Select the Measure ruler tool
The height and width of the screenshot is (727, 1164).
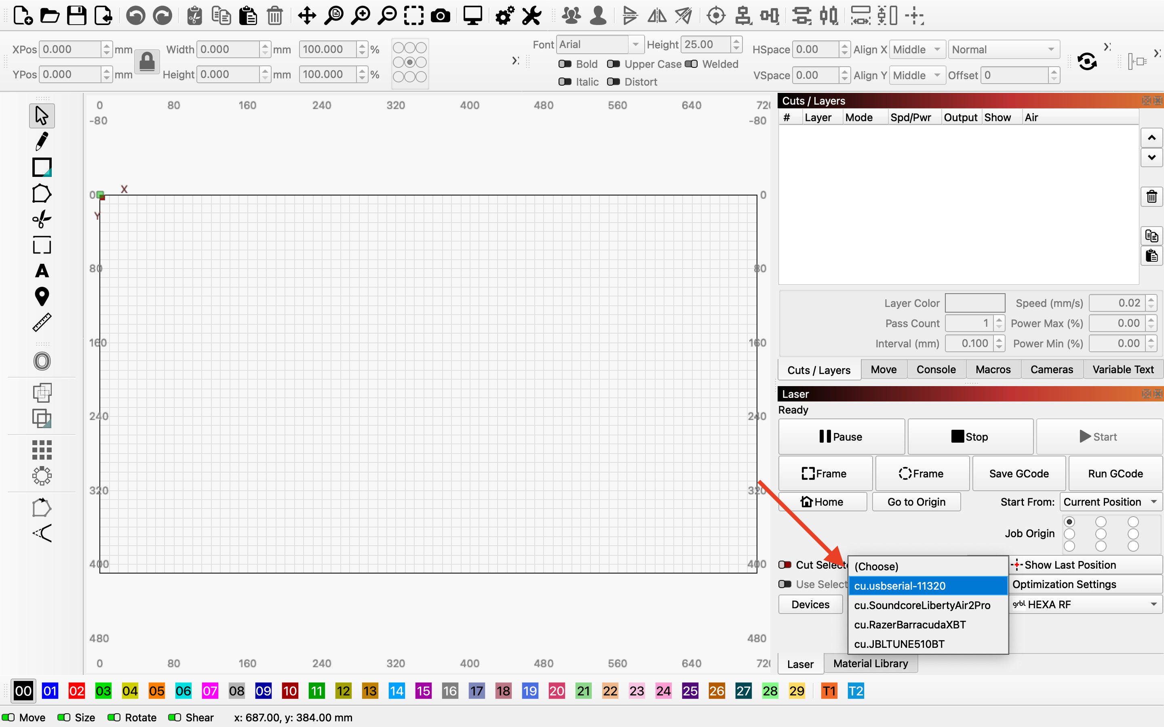point(42,322)
